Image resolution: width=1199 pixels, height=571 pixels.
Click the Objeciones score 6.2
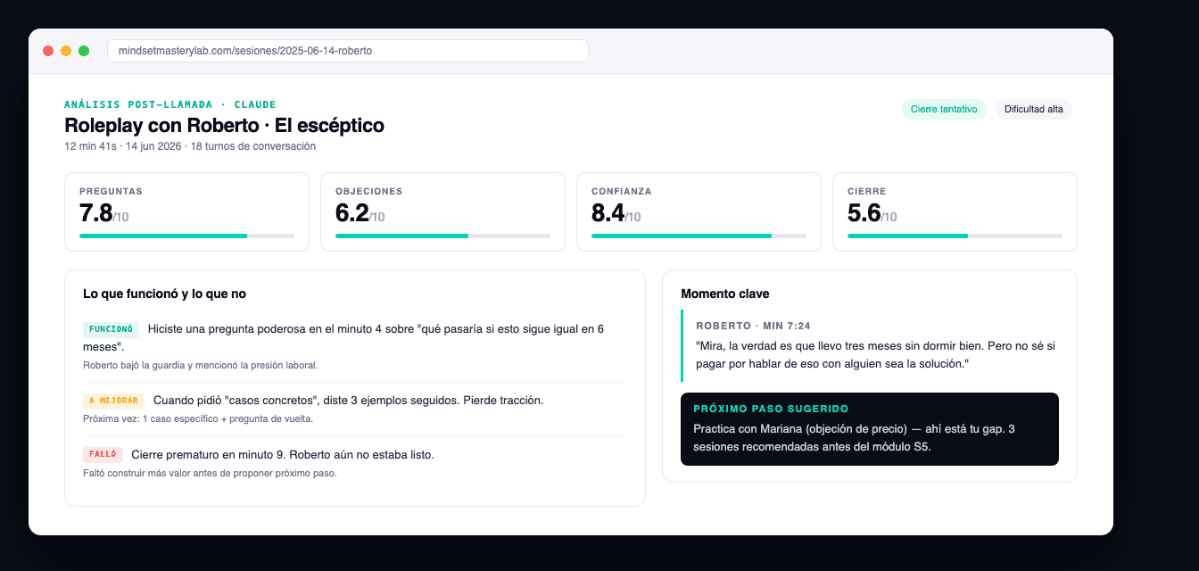(x=352, y=213)
